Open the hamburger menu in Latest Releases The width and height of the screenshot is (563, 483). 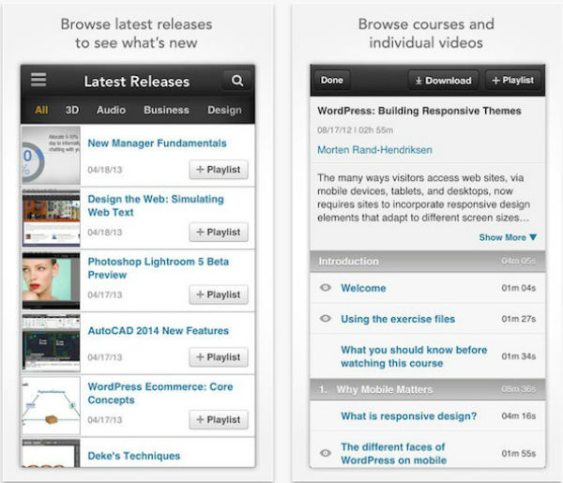pos(38,80)
